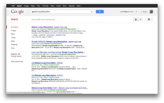Viewport: 164px width, 103px height.
Task: Filter results by Maps in sidebar
Action: 13,34
